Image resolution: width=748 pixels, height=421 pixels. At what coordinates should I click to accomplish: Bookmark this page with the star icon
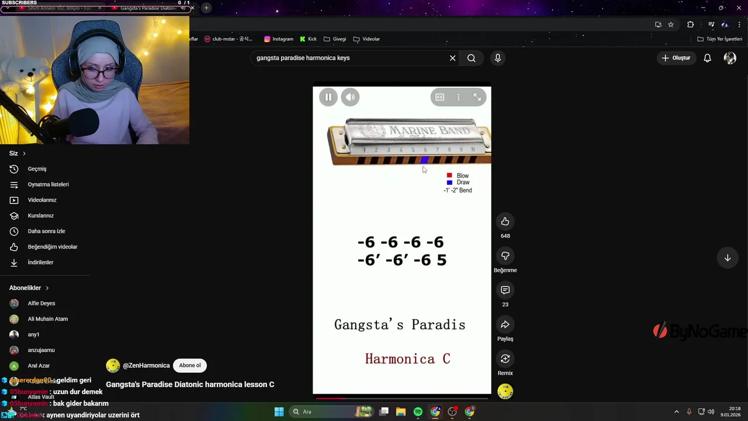(x=671, y=24)
